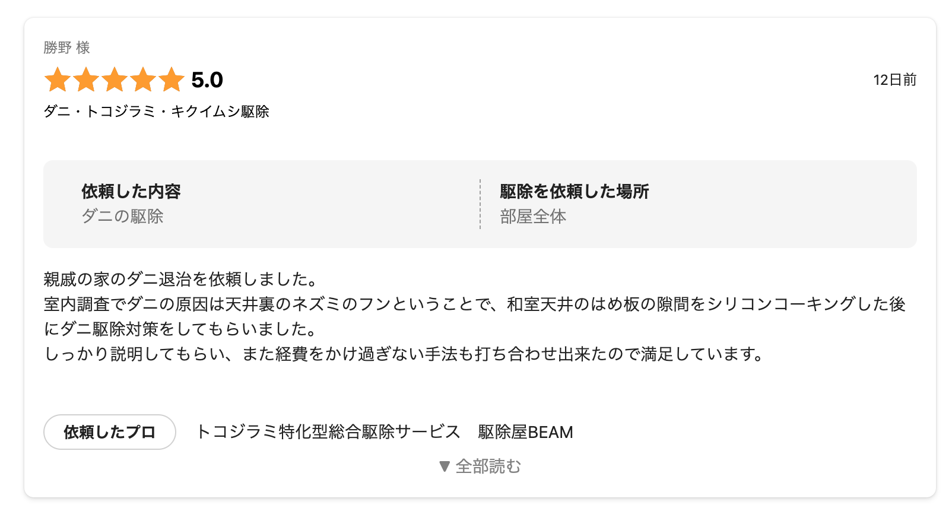Click the 部屋全体 location value
The height and width of the screenshot is (508, 952).
(533, 217)
